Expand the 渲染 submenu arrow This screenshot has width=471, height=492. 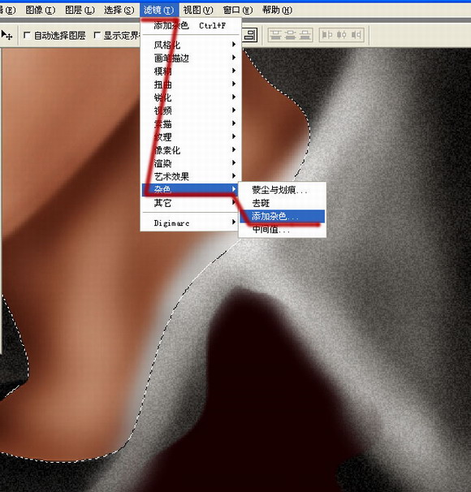pyautogui.click(x=234, y=163)
